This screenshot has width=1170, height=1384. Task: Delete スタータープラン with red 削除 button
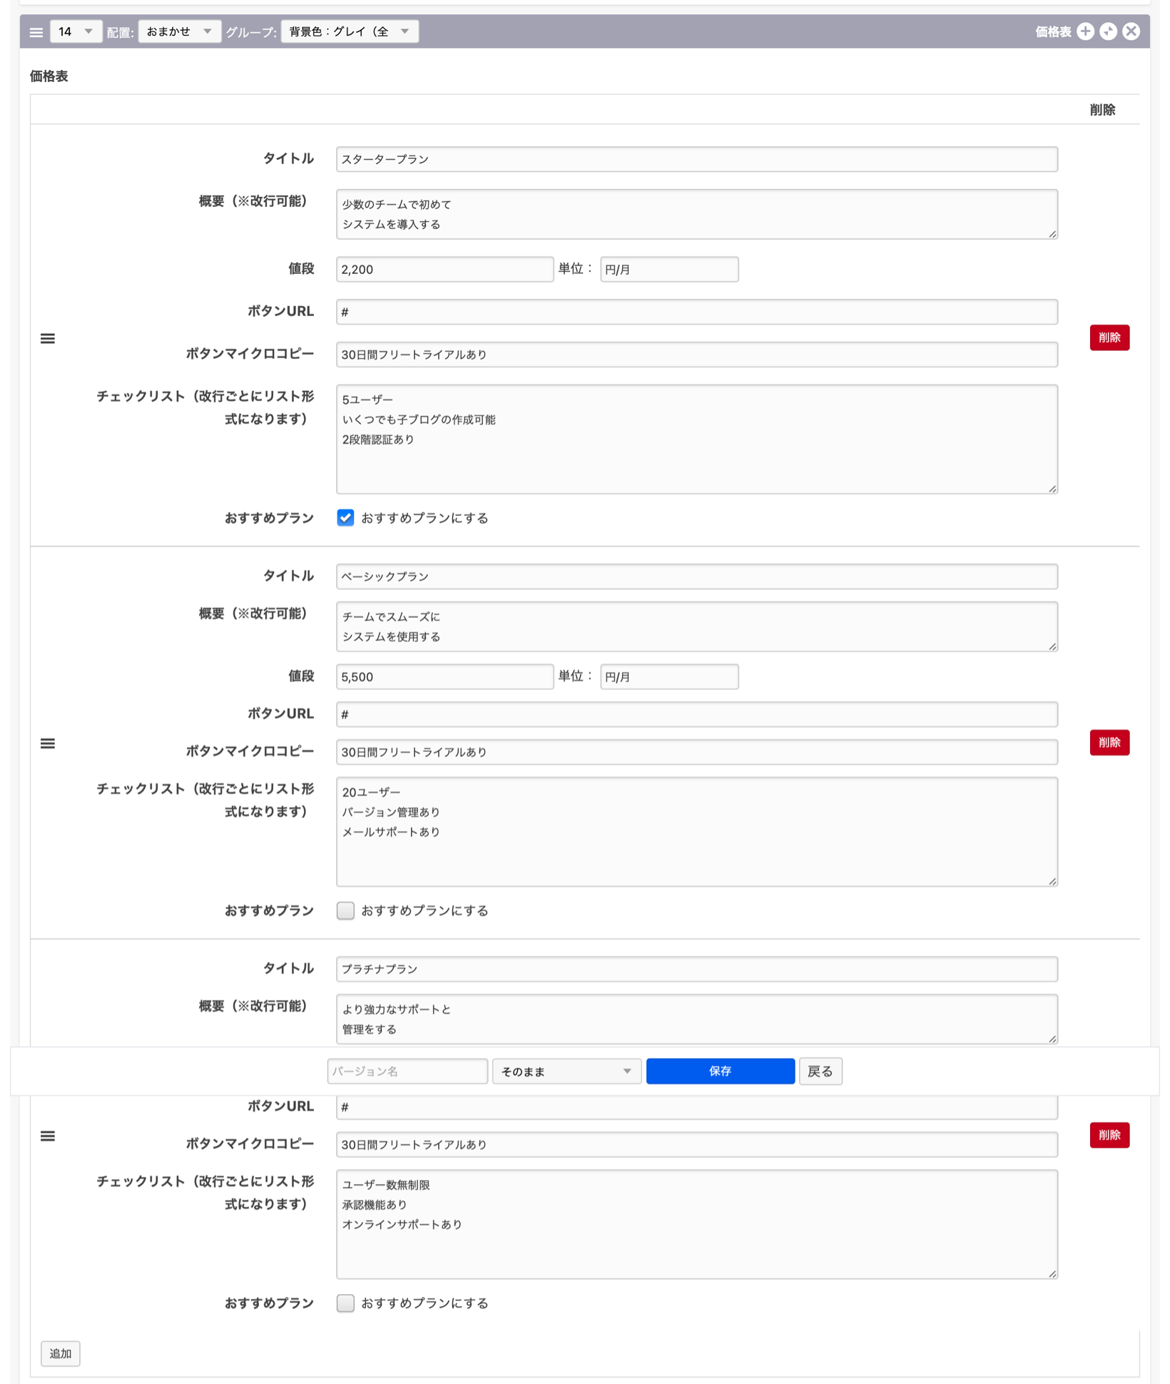point(1109,337)
